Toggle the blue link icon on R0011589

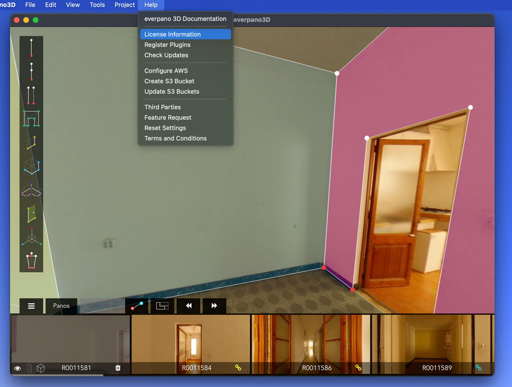coord(478,368)
